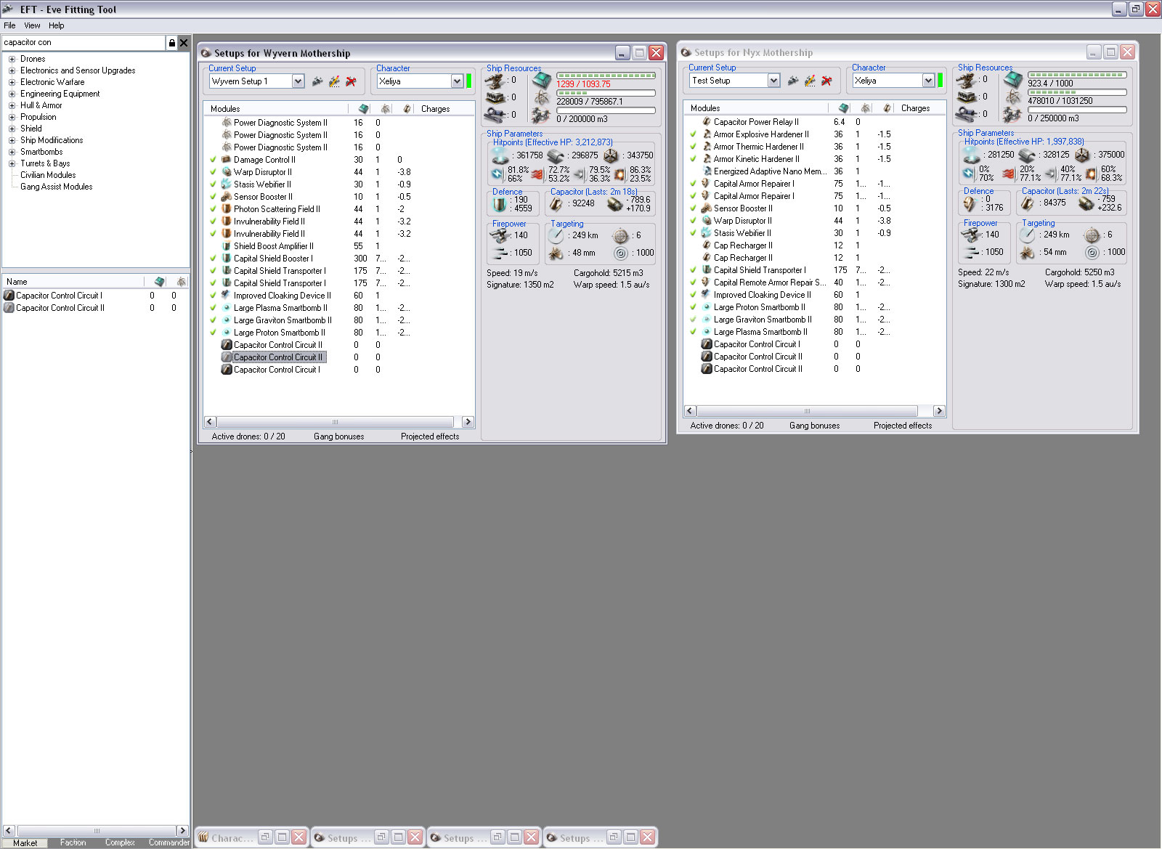This screenshot has height=849, width=1162.
Task: Expand Electronics and Sensor Upgrades category
Action: [x=12, y=70]
